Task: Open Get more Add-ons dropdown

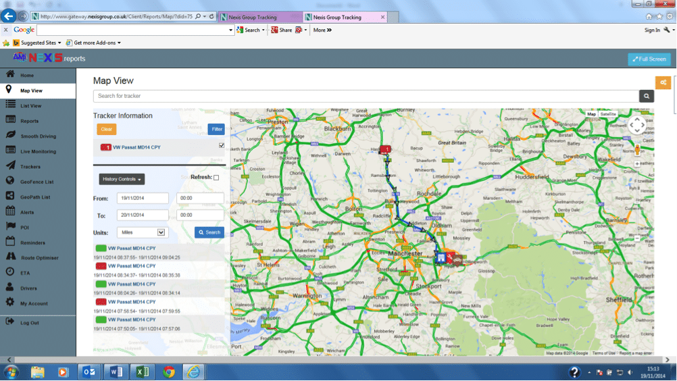Action: (93, 43)
